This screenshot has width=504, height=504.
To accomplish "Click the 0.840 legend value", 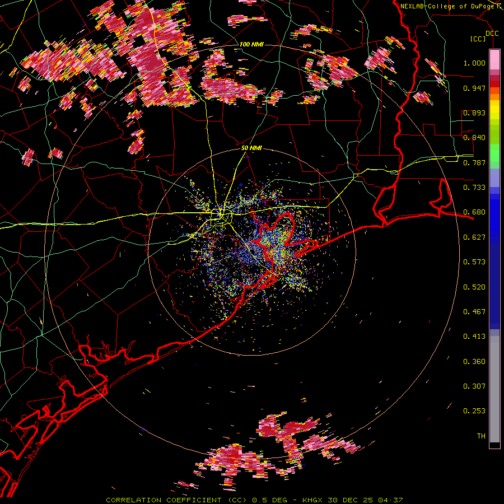I will coord(474,138).
